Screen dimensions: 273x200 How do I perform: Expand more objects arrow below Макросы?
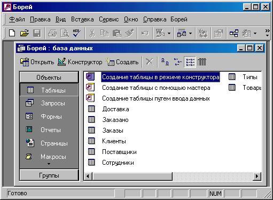pyautogui.click(x=49, y=164)
